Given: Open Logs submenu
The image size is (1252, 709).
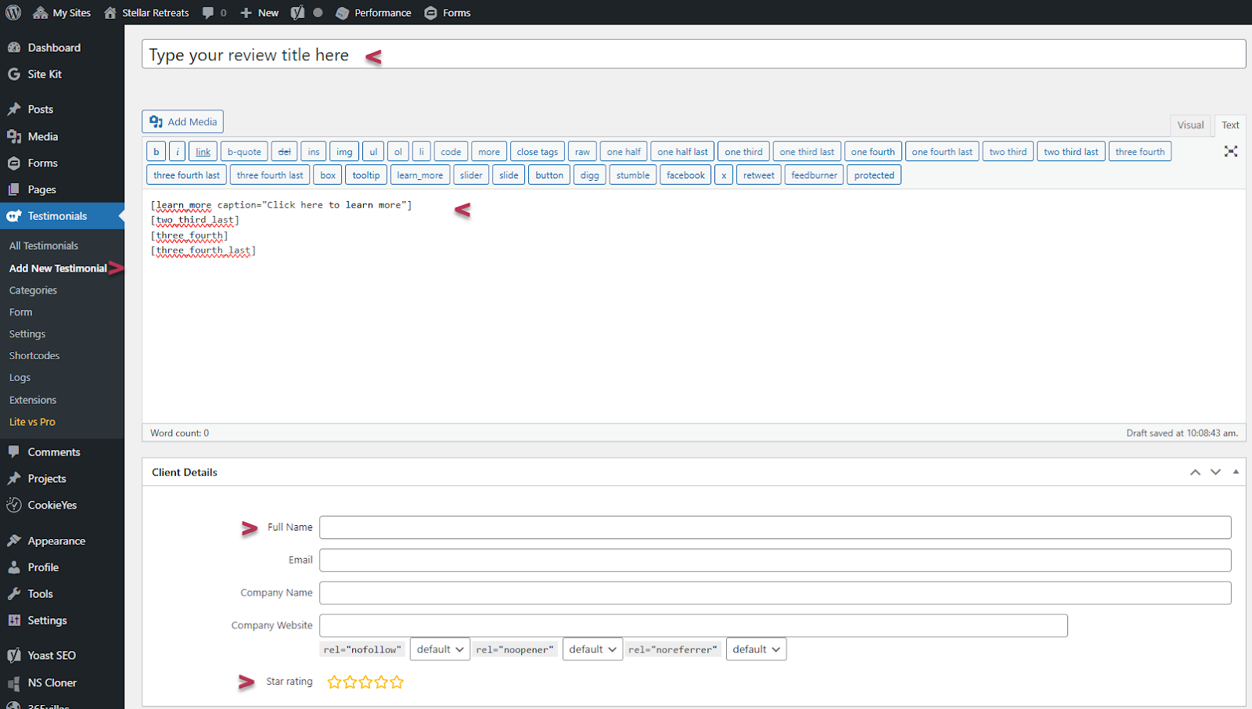Looking at the screenshot, I should [x=20, y=378].
